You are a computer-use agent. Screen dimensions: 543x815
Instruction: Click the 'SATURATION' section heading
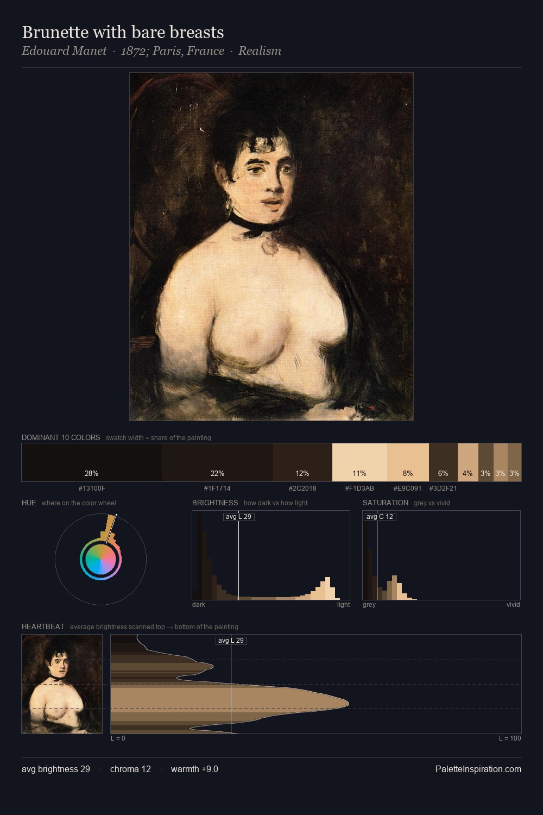tap(386, 503)
